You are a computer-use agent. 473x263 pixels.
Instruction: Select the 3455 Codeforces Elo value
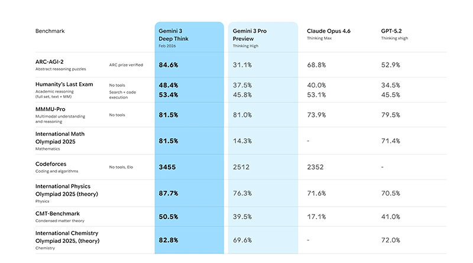pyautogui.click(x=168, y=167)
